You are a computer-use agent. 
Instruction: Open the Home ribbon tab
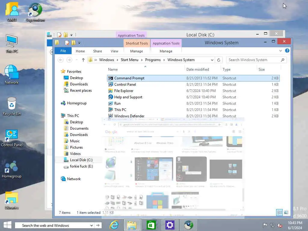tap(80, 51)
